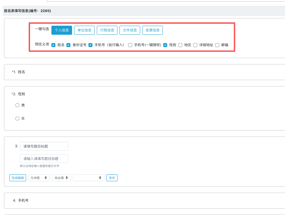Focus the 请填写题目标题 title field
The width and height of the screenshot is (285, 215).
point(44,146)
